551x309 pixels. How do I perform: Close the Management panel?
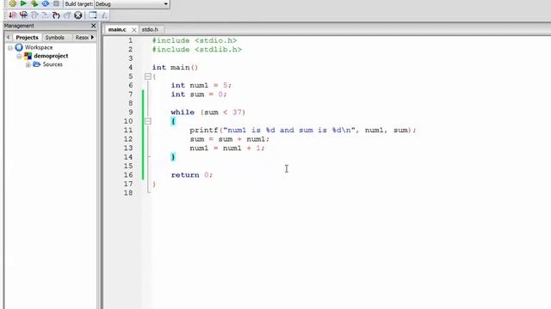coord(93,26)
